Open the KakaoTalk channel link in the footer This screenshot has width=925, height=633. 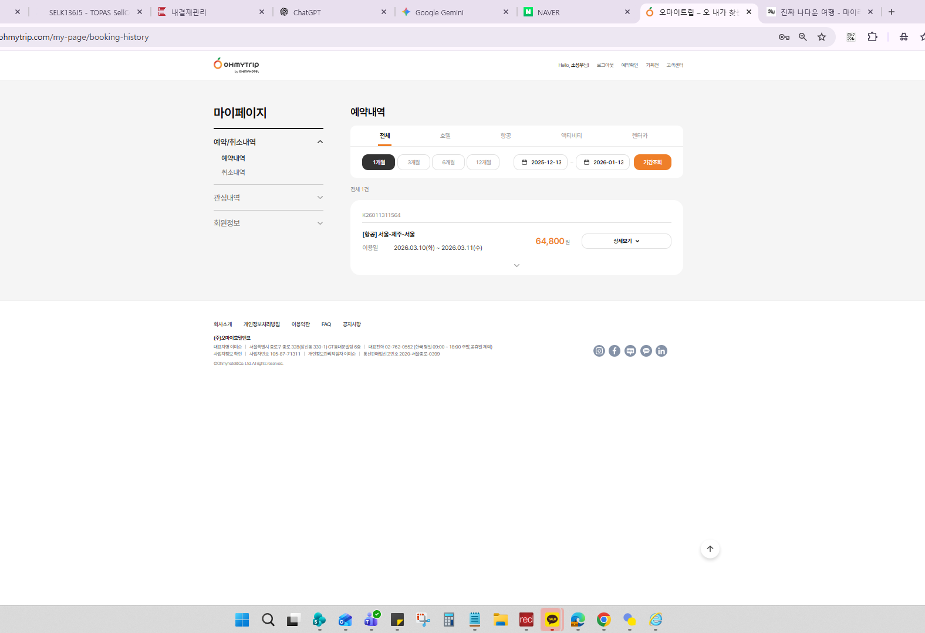(646, 351)
